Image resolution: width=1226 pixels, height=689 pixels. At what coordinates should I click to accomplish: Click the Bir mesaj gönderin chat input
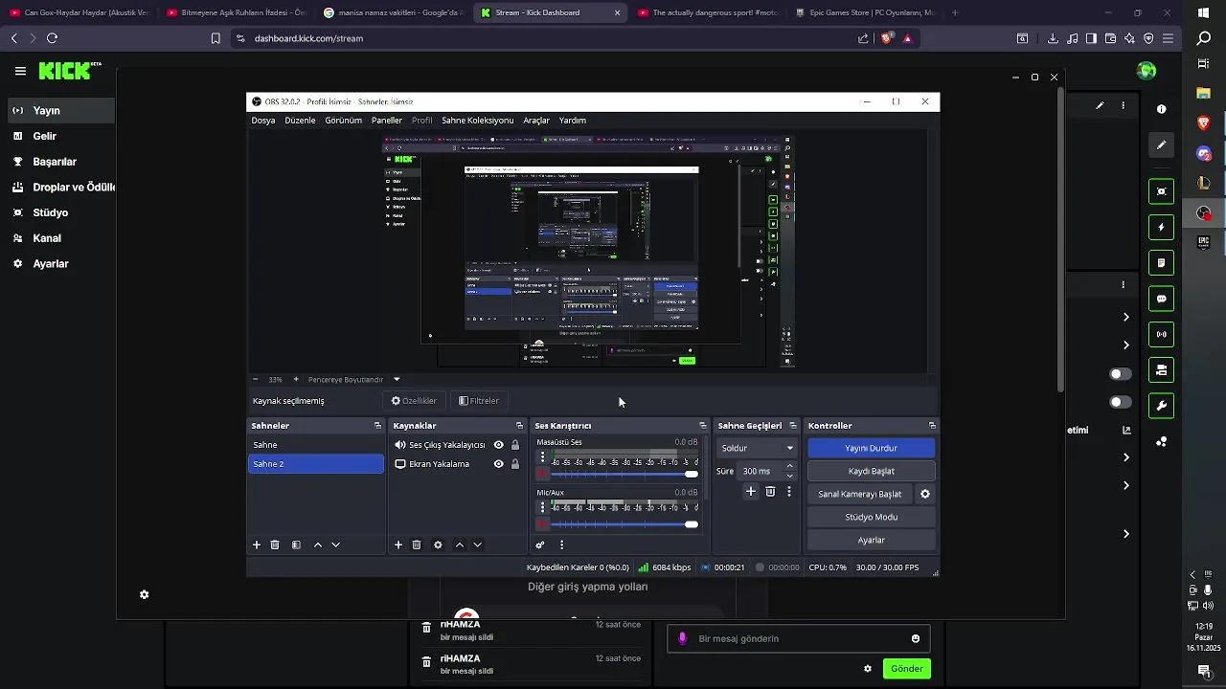tap(798, 638)
